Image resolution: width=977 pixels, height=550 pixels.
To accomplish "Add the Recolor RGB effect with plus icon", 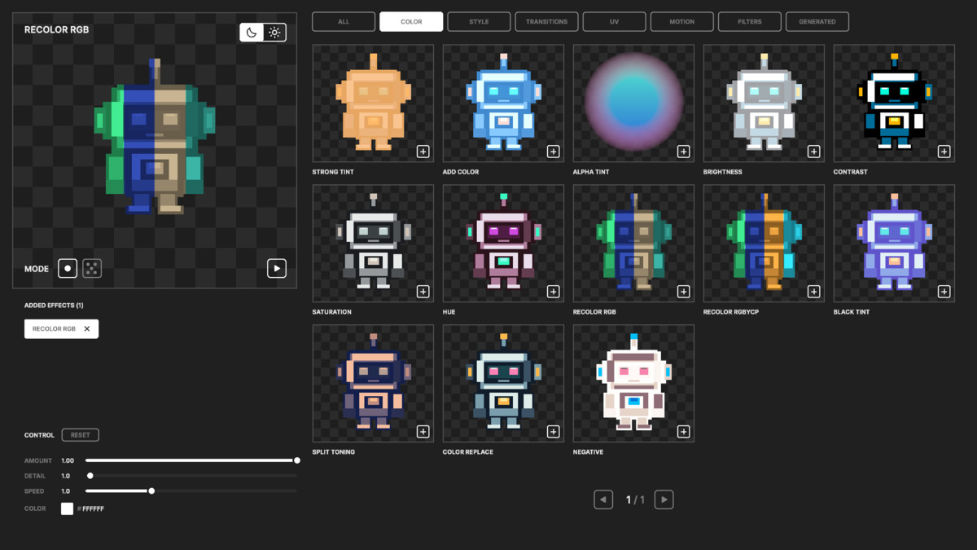I will [683, 292].
